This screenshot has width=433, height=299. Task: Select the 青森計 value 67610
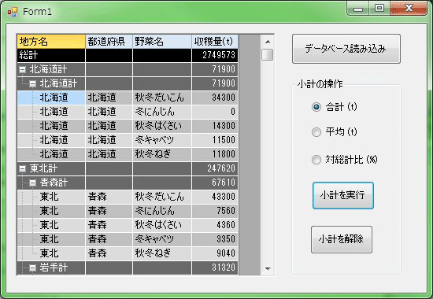[215, 183]
